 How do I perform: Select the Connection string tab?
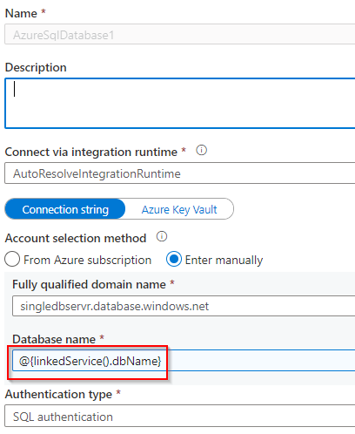(x=65, y=209)
